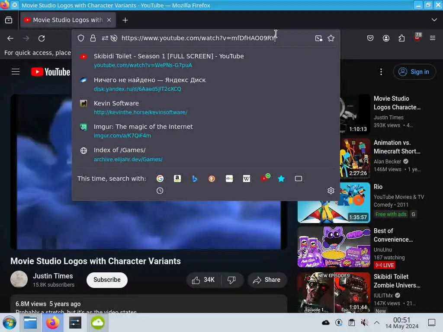
Task: View site security via padlock icon
Action: (93, 38)
